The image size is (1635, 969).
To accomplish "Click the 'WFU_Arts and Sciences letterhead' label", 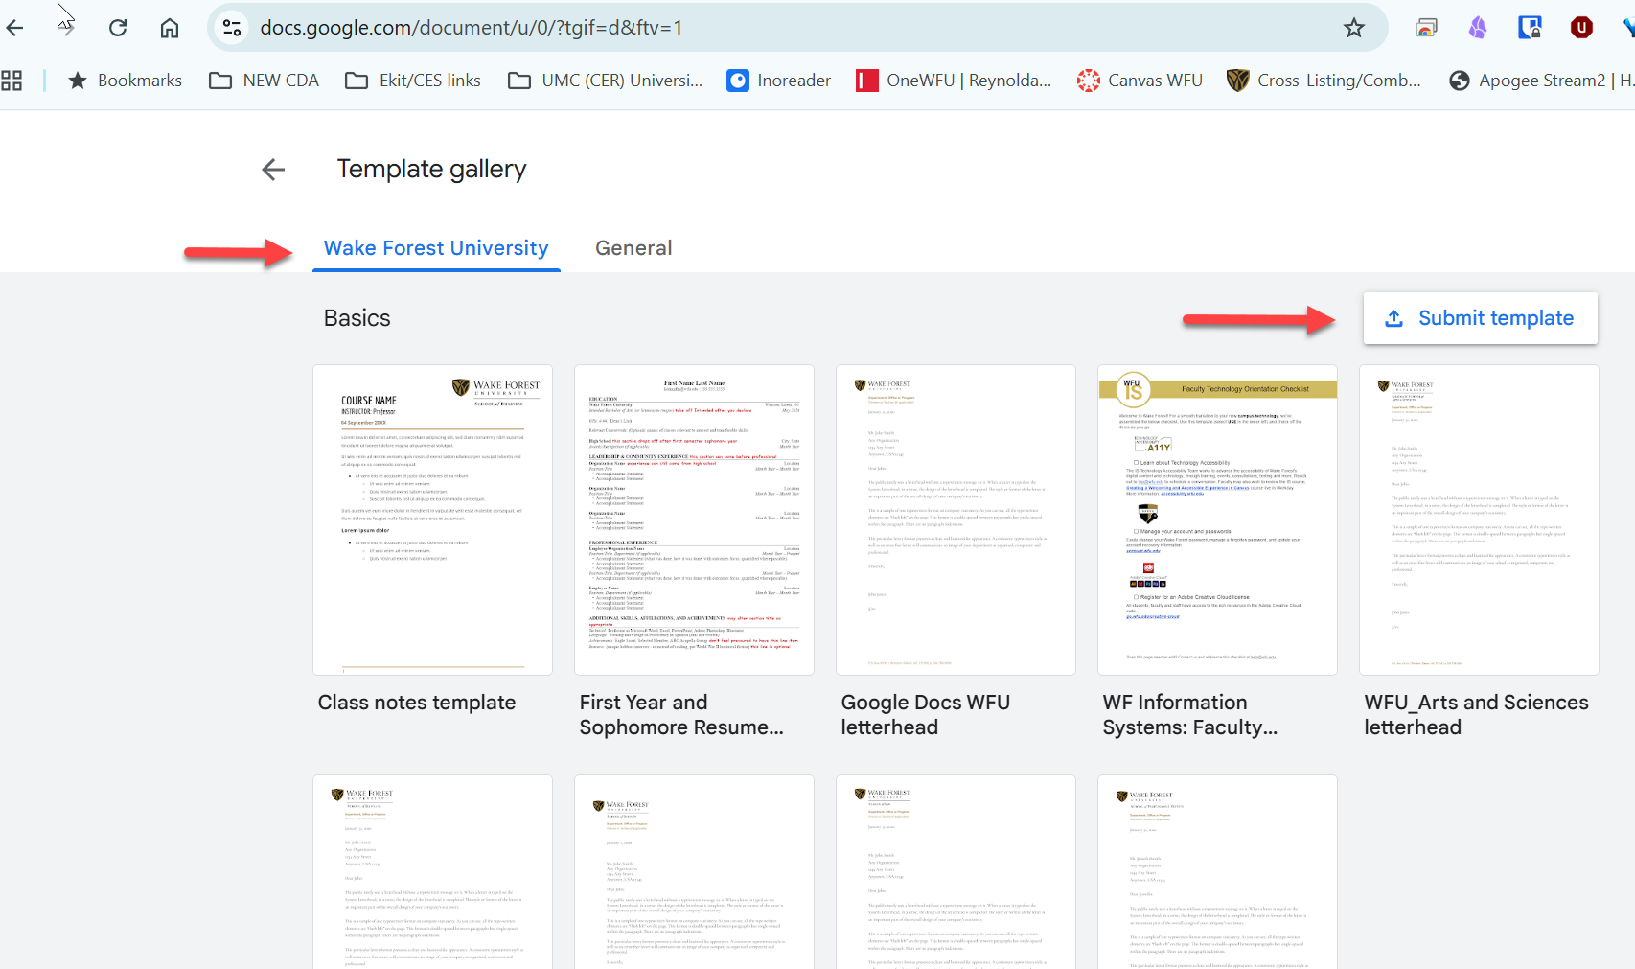I will tap(1476, 715).
